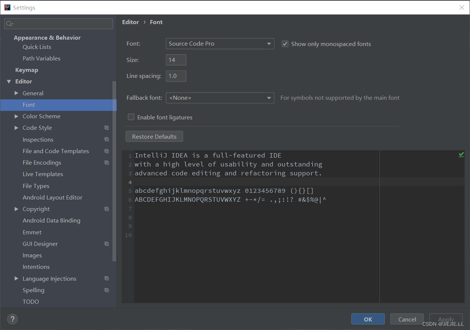Open Android Data Binding settings
The image size is (470, 330).
coord(52,220)
